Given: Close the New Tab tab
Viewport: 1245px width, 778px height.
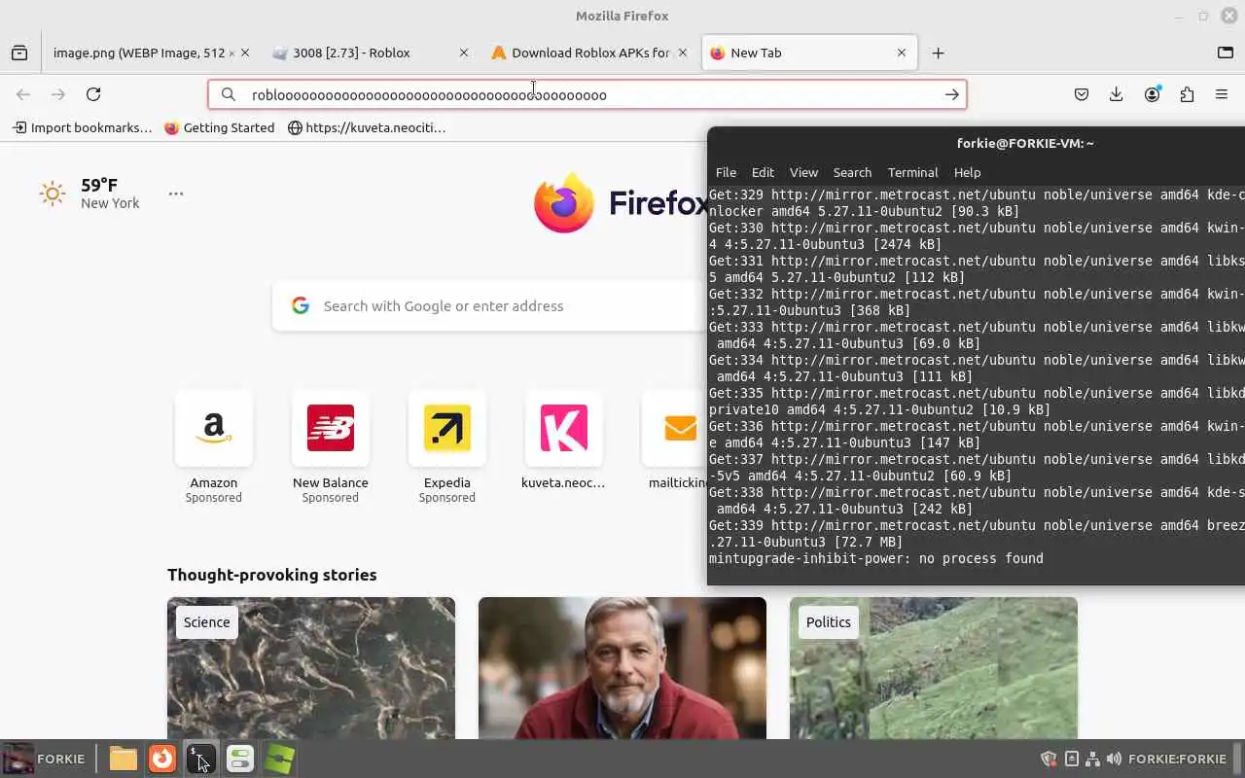Looking at the screenshot, I should click(x=902, y=53).
